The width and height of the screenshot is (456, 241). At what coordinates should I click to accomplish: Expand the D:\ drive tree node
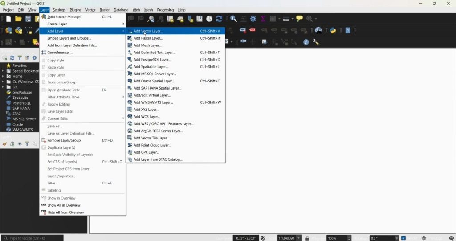[3, 87]
